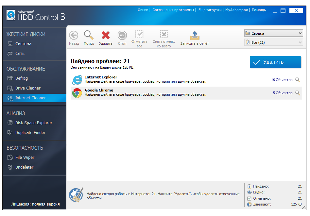The width and height of the screenshot is (310, 216).
Task: Open the Все (21) filter dropdown
Action: tap(273, 42)
